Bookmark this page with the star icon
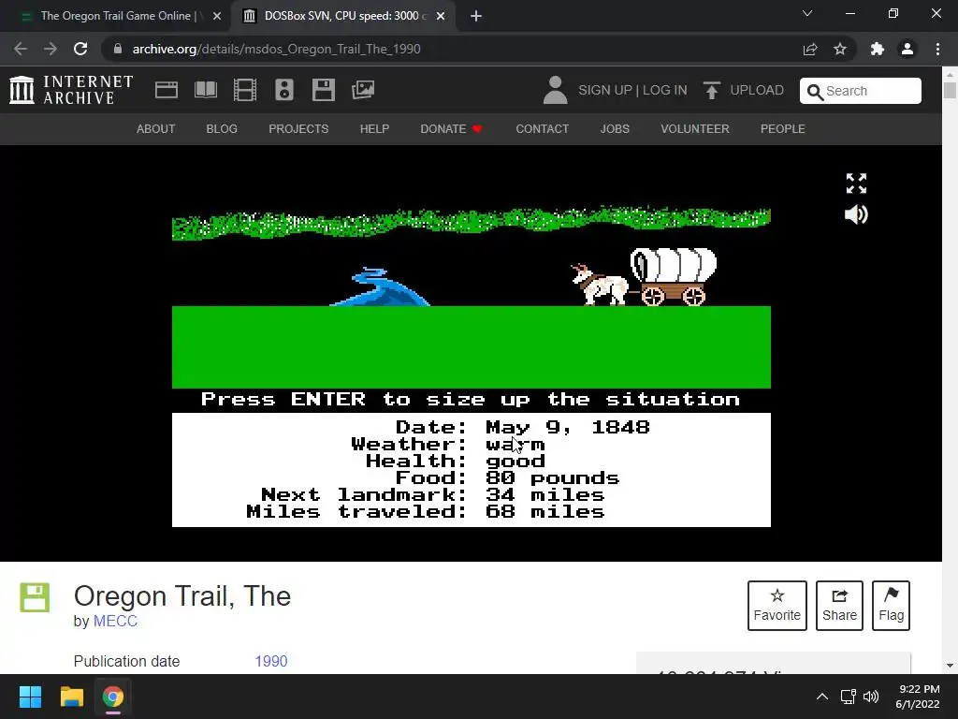Screen dimensions: 958x719 click(x=840, y=49)
